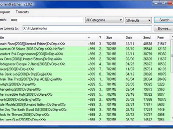
Task: Select Quantum Of Solace 2008 DvDrip row
Action: [85, 49]
